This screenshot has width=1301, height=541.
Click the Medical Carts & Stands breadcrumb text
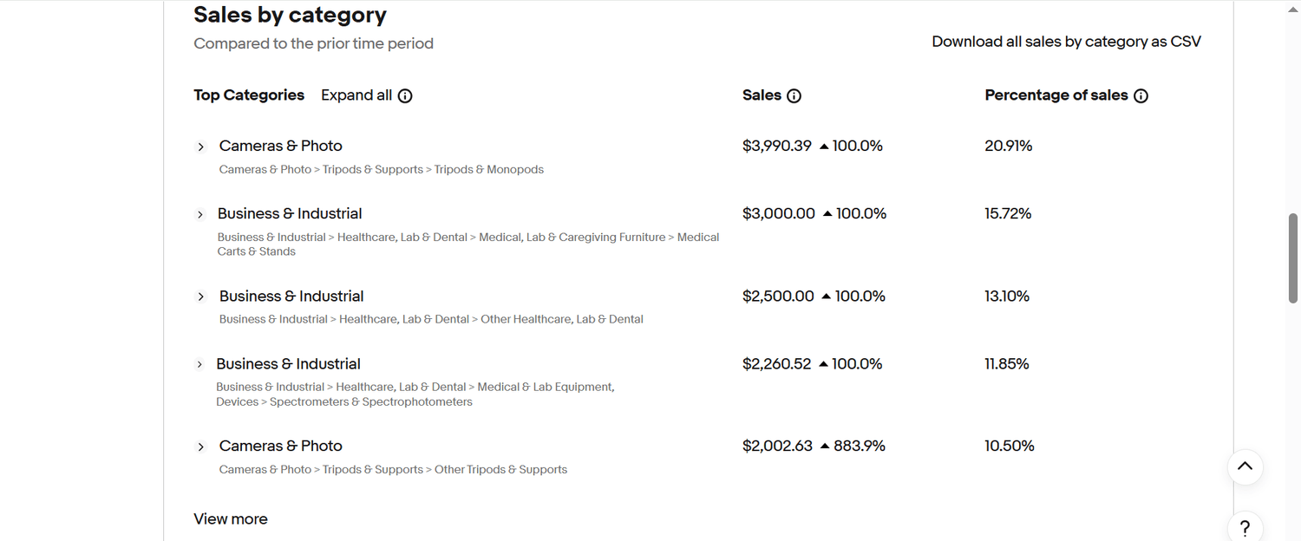point(468,244)
